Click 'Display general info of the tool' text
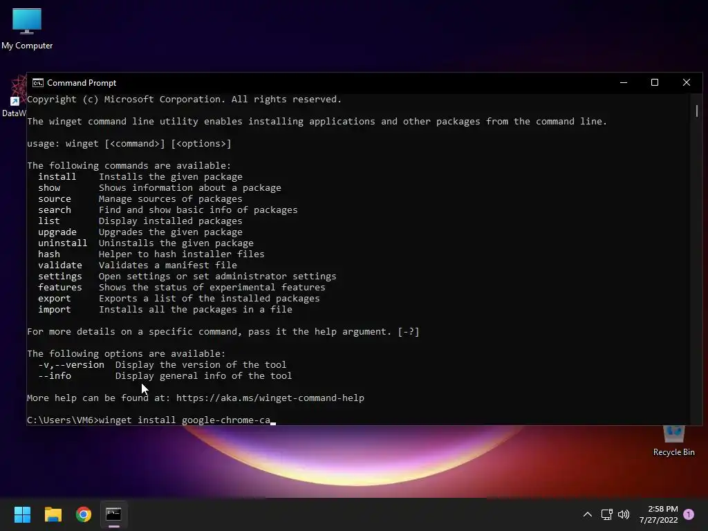This screenshot has width=708, height=531. tap(204, 375)
